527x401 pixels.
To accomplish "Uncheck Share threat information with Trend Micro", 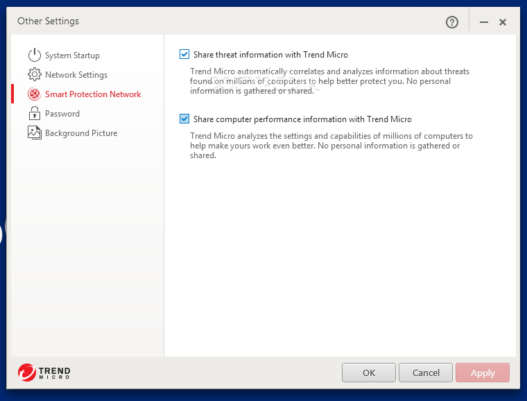I will [x=184, y=54].
